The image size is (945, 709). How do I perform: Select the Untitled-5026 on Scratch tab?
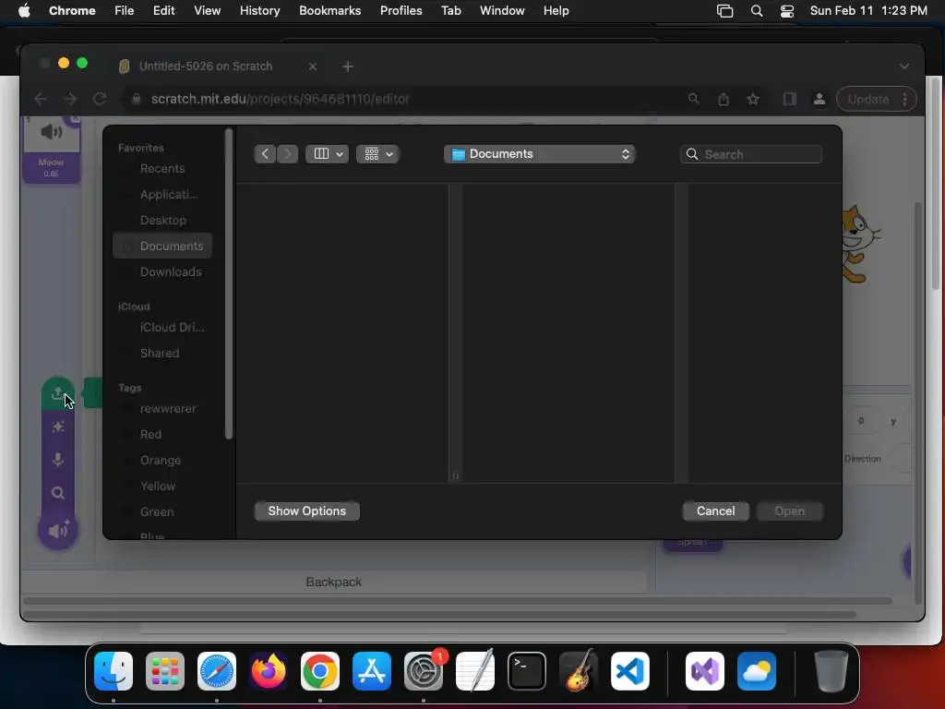click(x=206, y=66)
